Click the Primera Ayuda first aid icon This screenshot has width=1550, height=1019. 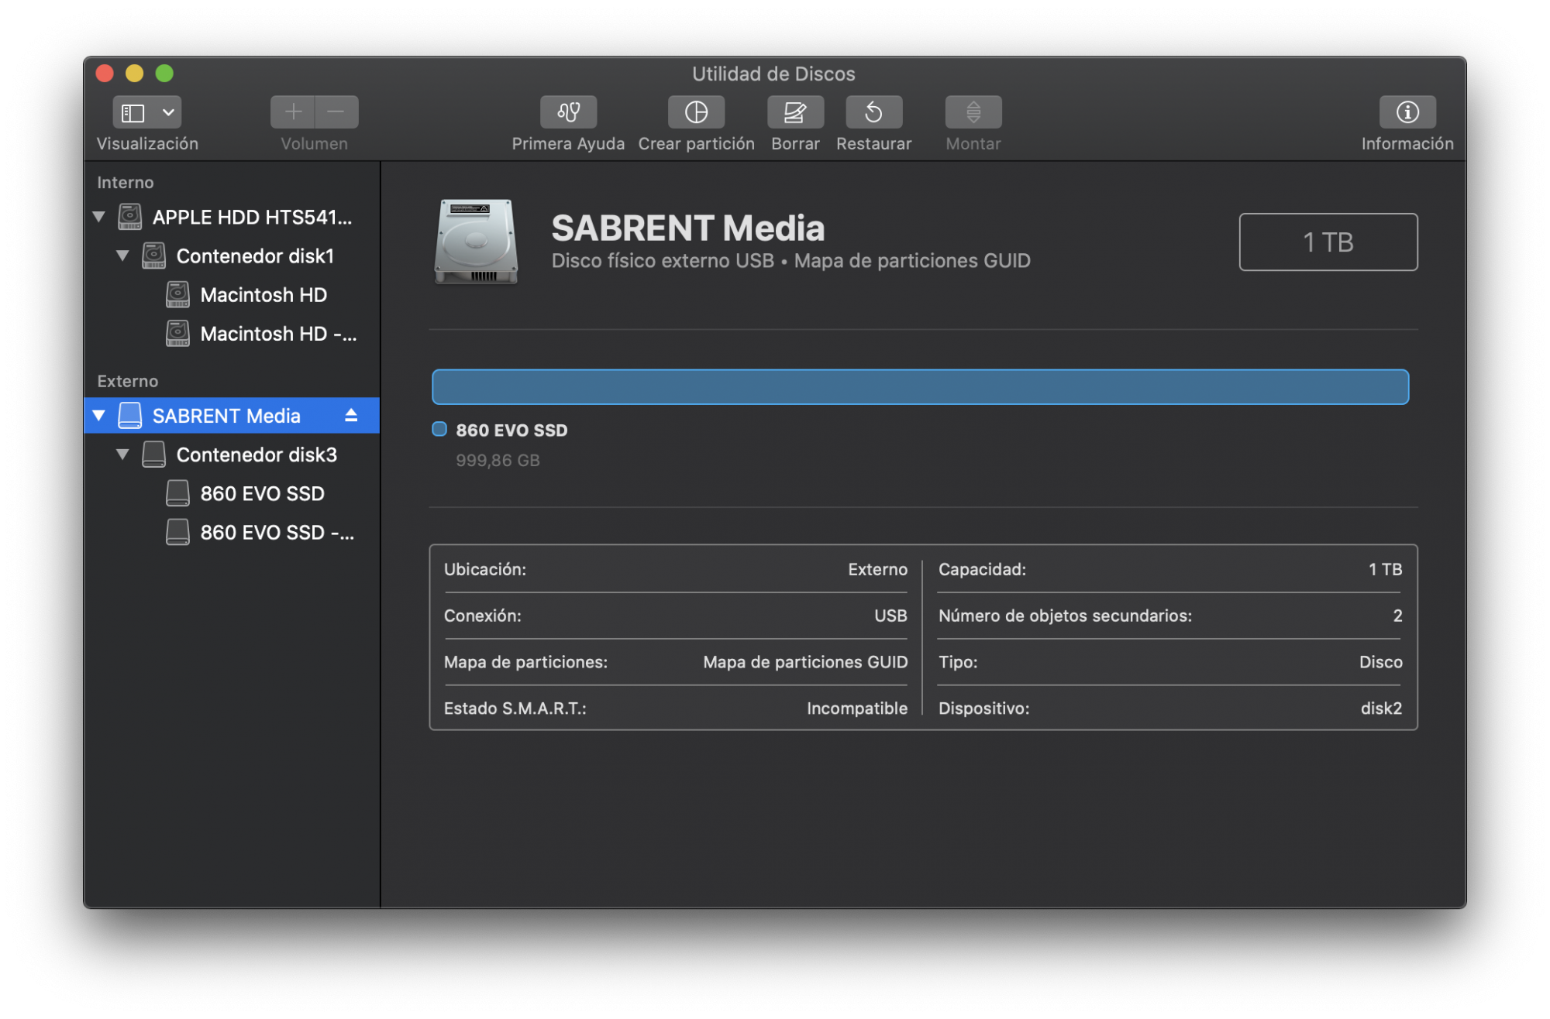point(568,112)
